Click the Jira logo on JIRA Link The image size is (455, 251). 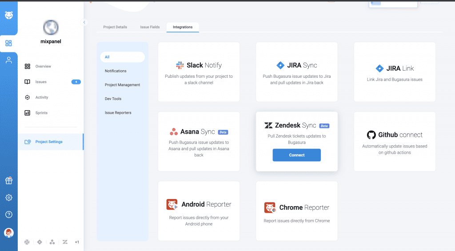pyautogui.click(x=379, y=68)
